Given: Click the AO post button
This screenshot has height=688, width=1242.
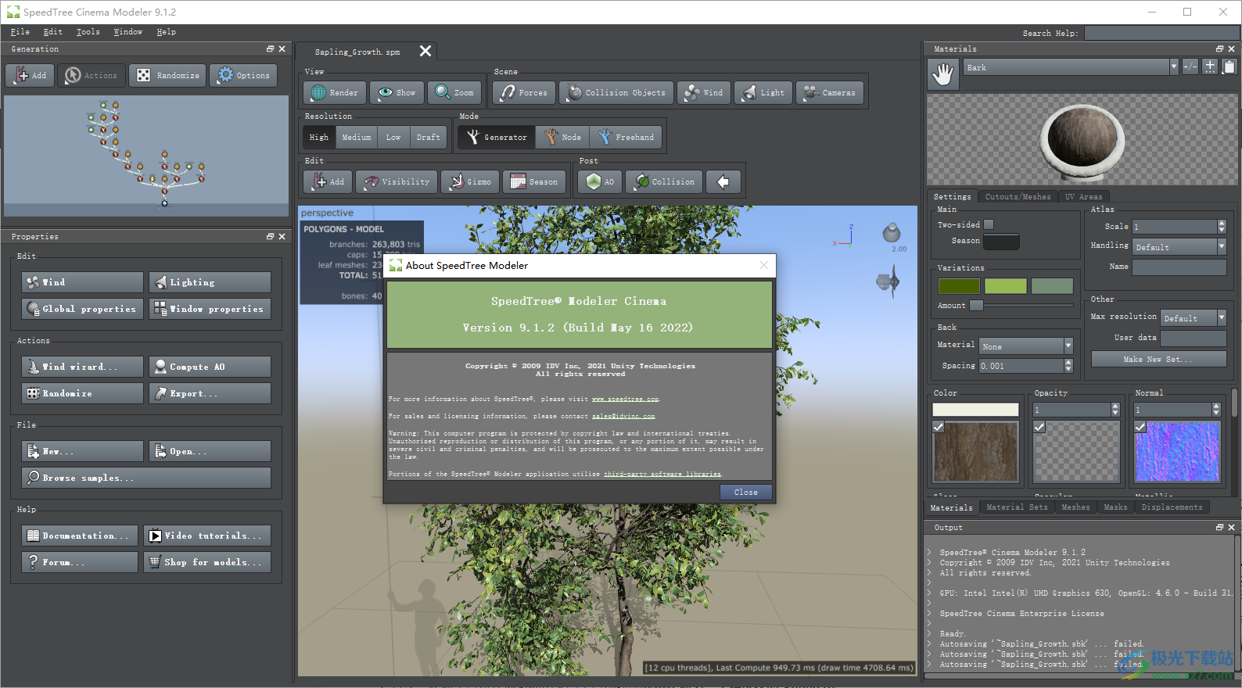Looking at the screenshot, I should point(600,181).
